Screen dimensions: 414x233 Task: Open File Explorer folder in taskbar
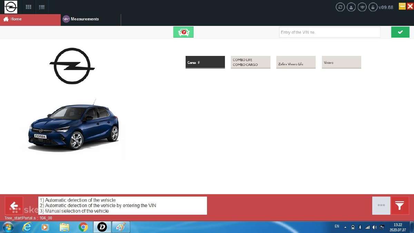click(65, 227)
